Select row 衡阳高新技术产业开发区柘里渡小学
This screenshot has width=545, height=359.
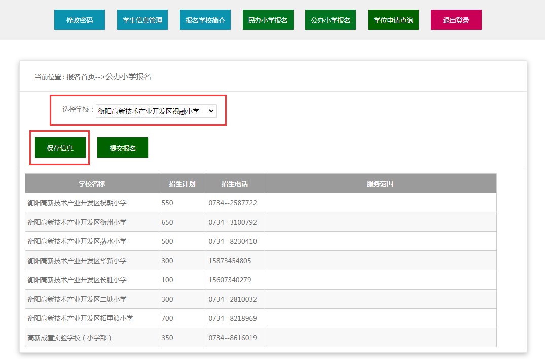[261, 318]
